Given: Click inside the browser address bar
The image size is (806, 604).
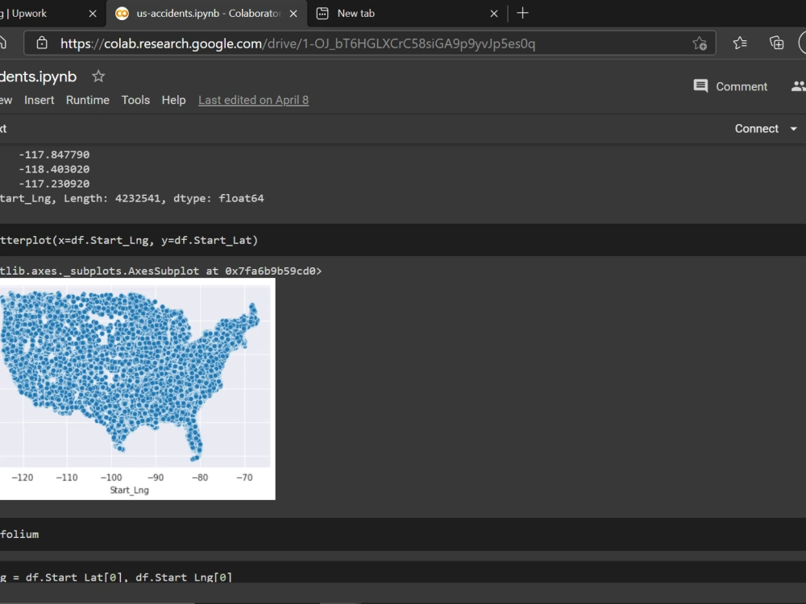Looking at the screenshot, I should click(x=322, y=43).
